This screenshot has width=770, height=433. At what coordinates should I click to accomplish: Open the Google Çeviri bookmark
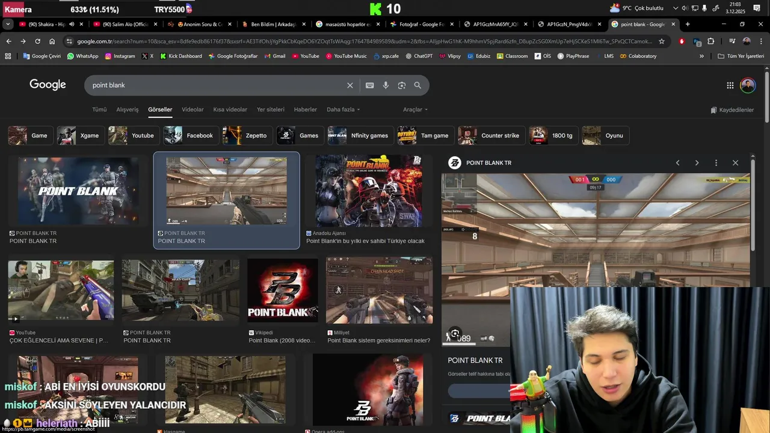(x=42, y=56)
